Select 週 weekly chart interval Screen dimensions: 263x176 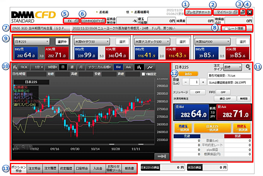[x=72, y=67]
